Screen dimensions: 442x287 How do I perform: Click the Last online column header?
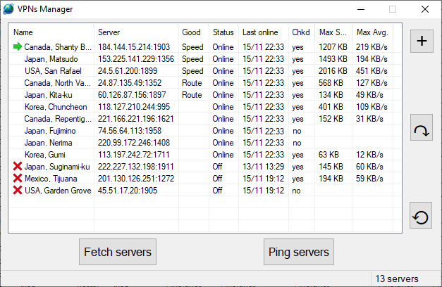[262, 32]
